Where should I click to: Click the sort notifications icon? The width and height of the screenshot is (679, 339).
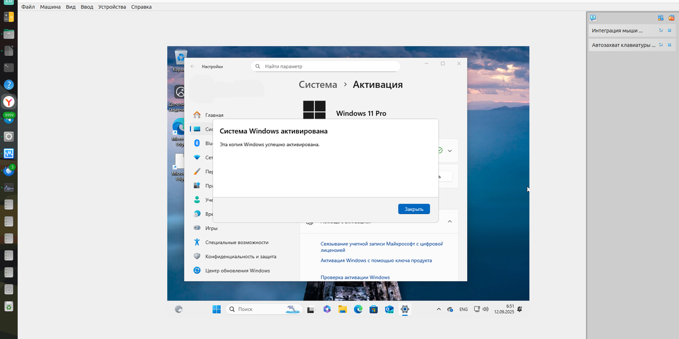[x=661, y=18]
